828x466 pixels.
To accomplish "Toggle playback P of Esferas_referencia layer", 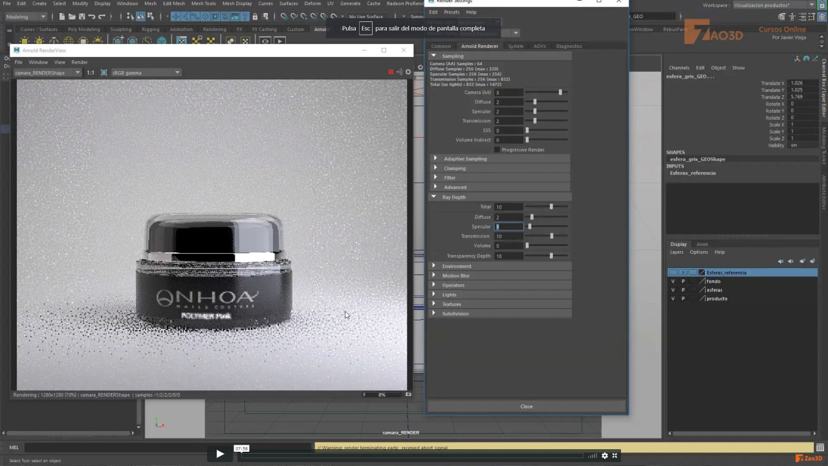I will tap(683, 272).
